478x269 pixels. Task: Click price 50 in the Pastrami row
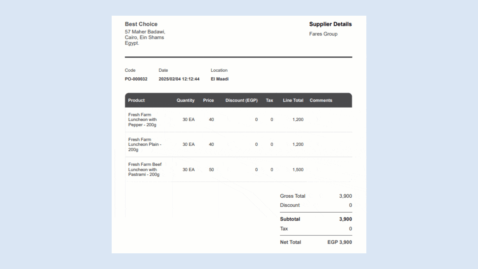pyautogui.click(x=211, y=170)
